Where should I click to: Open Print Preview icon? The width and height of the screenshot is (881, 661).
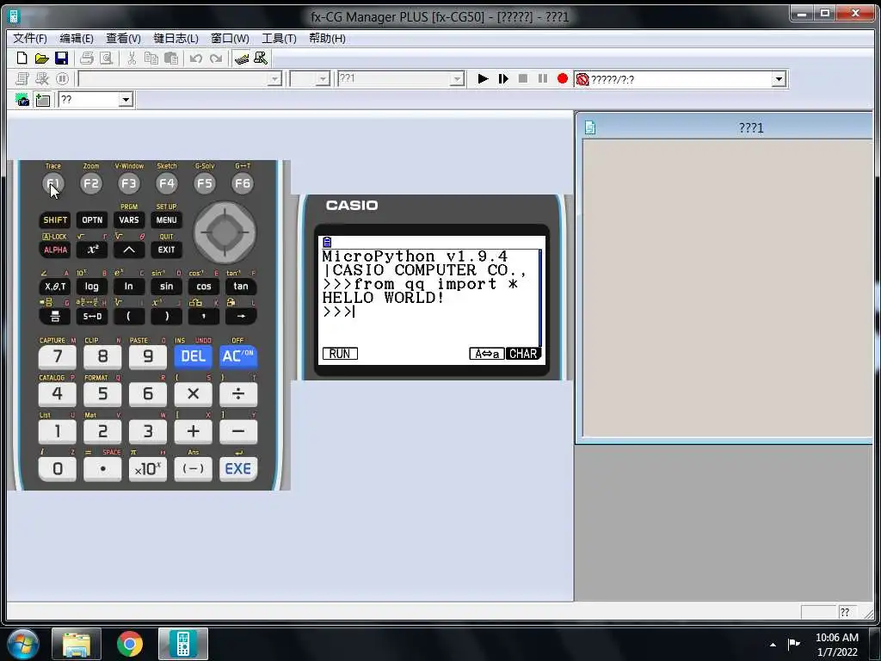106,59
